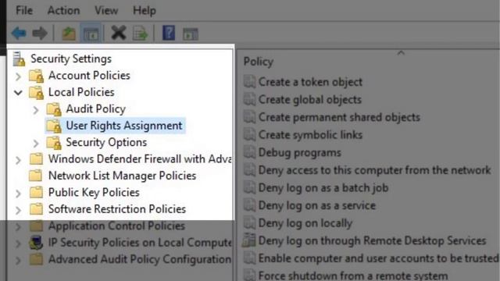This screenshot has width=500, height=281.
Task: Select 'Deny log on as a service'
Action: [x=317, y=205]
